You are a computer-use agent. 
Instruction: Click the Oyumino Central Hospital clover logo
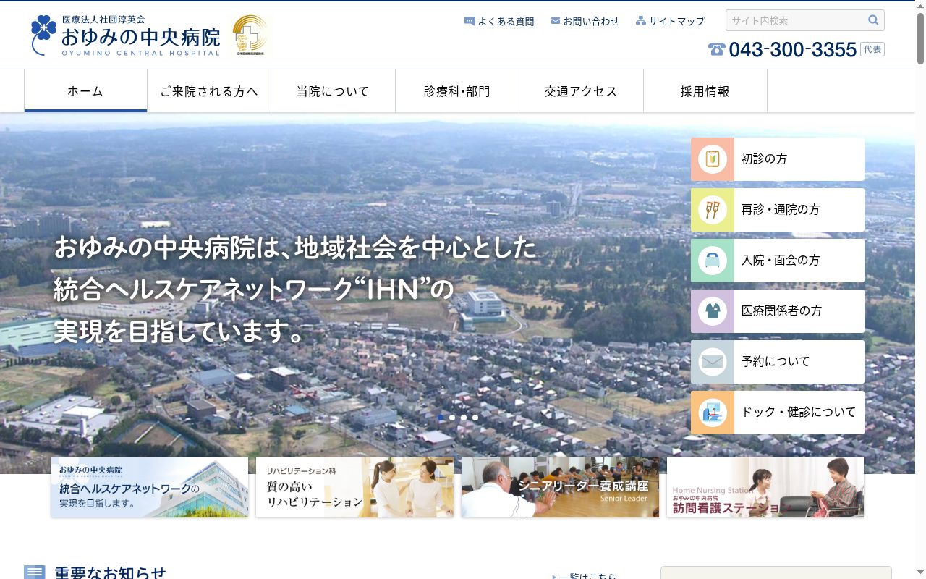coord(44,35)
